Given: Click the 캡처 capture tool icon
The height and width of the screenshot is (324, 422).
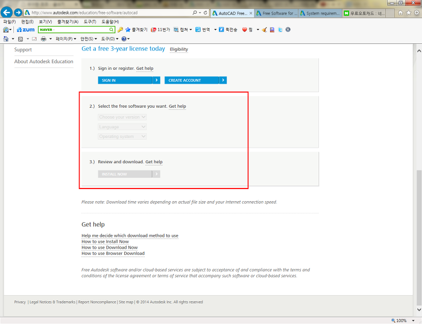Looking at the screenshot, I should point(176,30).
